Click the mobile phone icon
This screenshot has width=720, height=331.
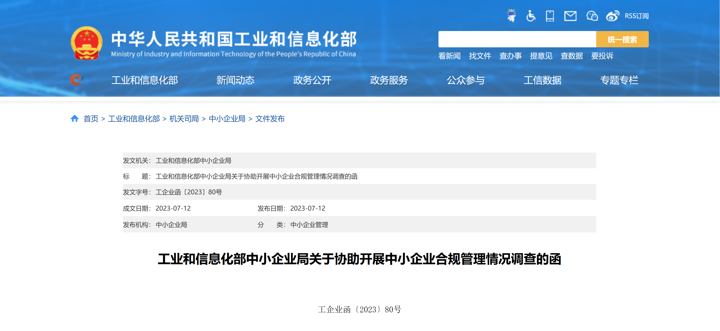(x=550, y=16)
